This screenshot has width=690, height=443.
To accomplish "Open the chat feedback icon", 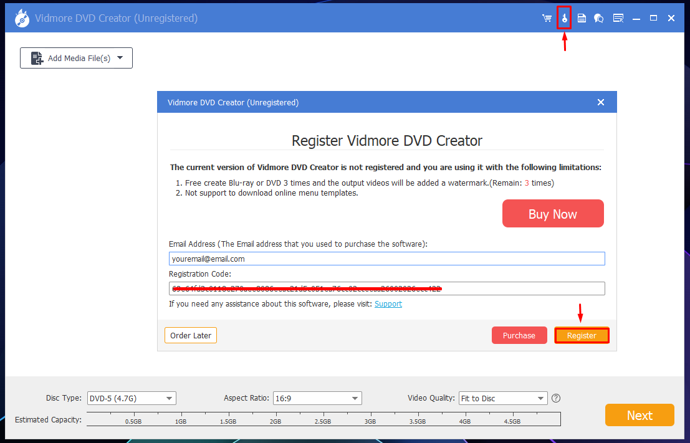I will (599, 18).
